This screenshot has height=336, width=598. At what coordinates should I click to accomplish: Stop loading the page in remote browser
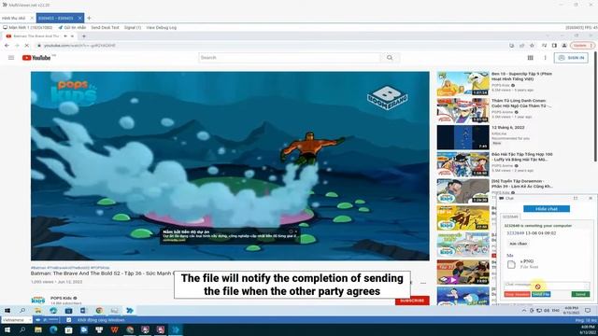coord(26,46)
